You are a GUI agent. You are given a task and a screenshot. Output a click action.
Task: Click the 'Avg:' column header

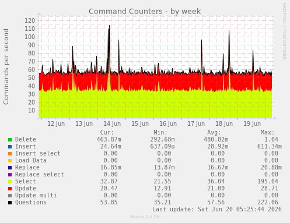(214, 132)
